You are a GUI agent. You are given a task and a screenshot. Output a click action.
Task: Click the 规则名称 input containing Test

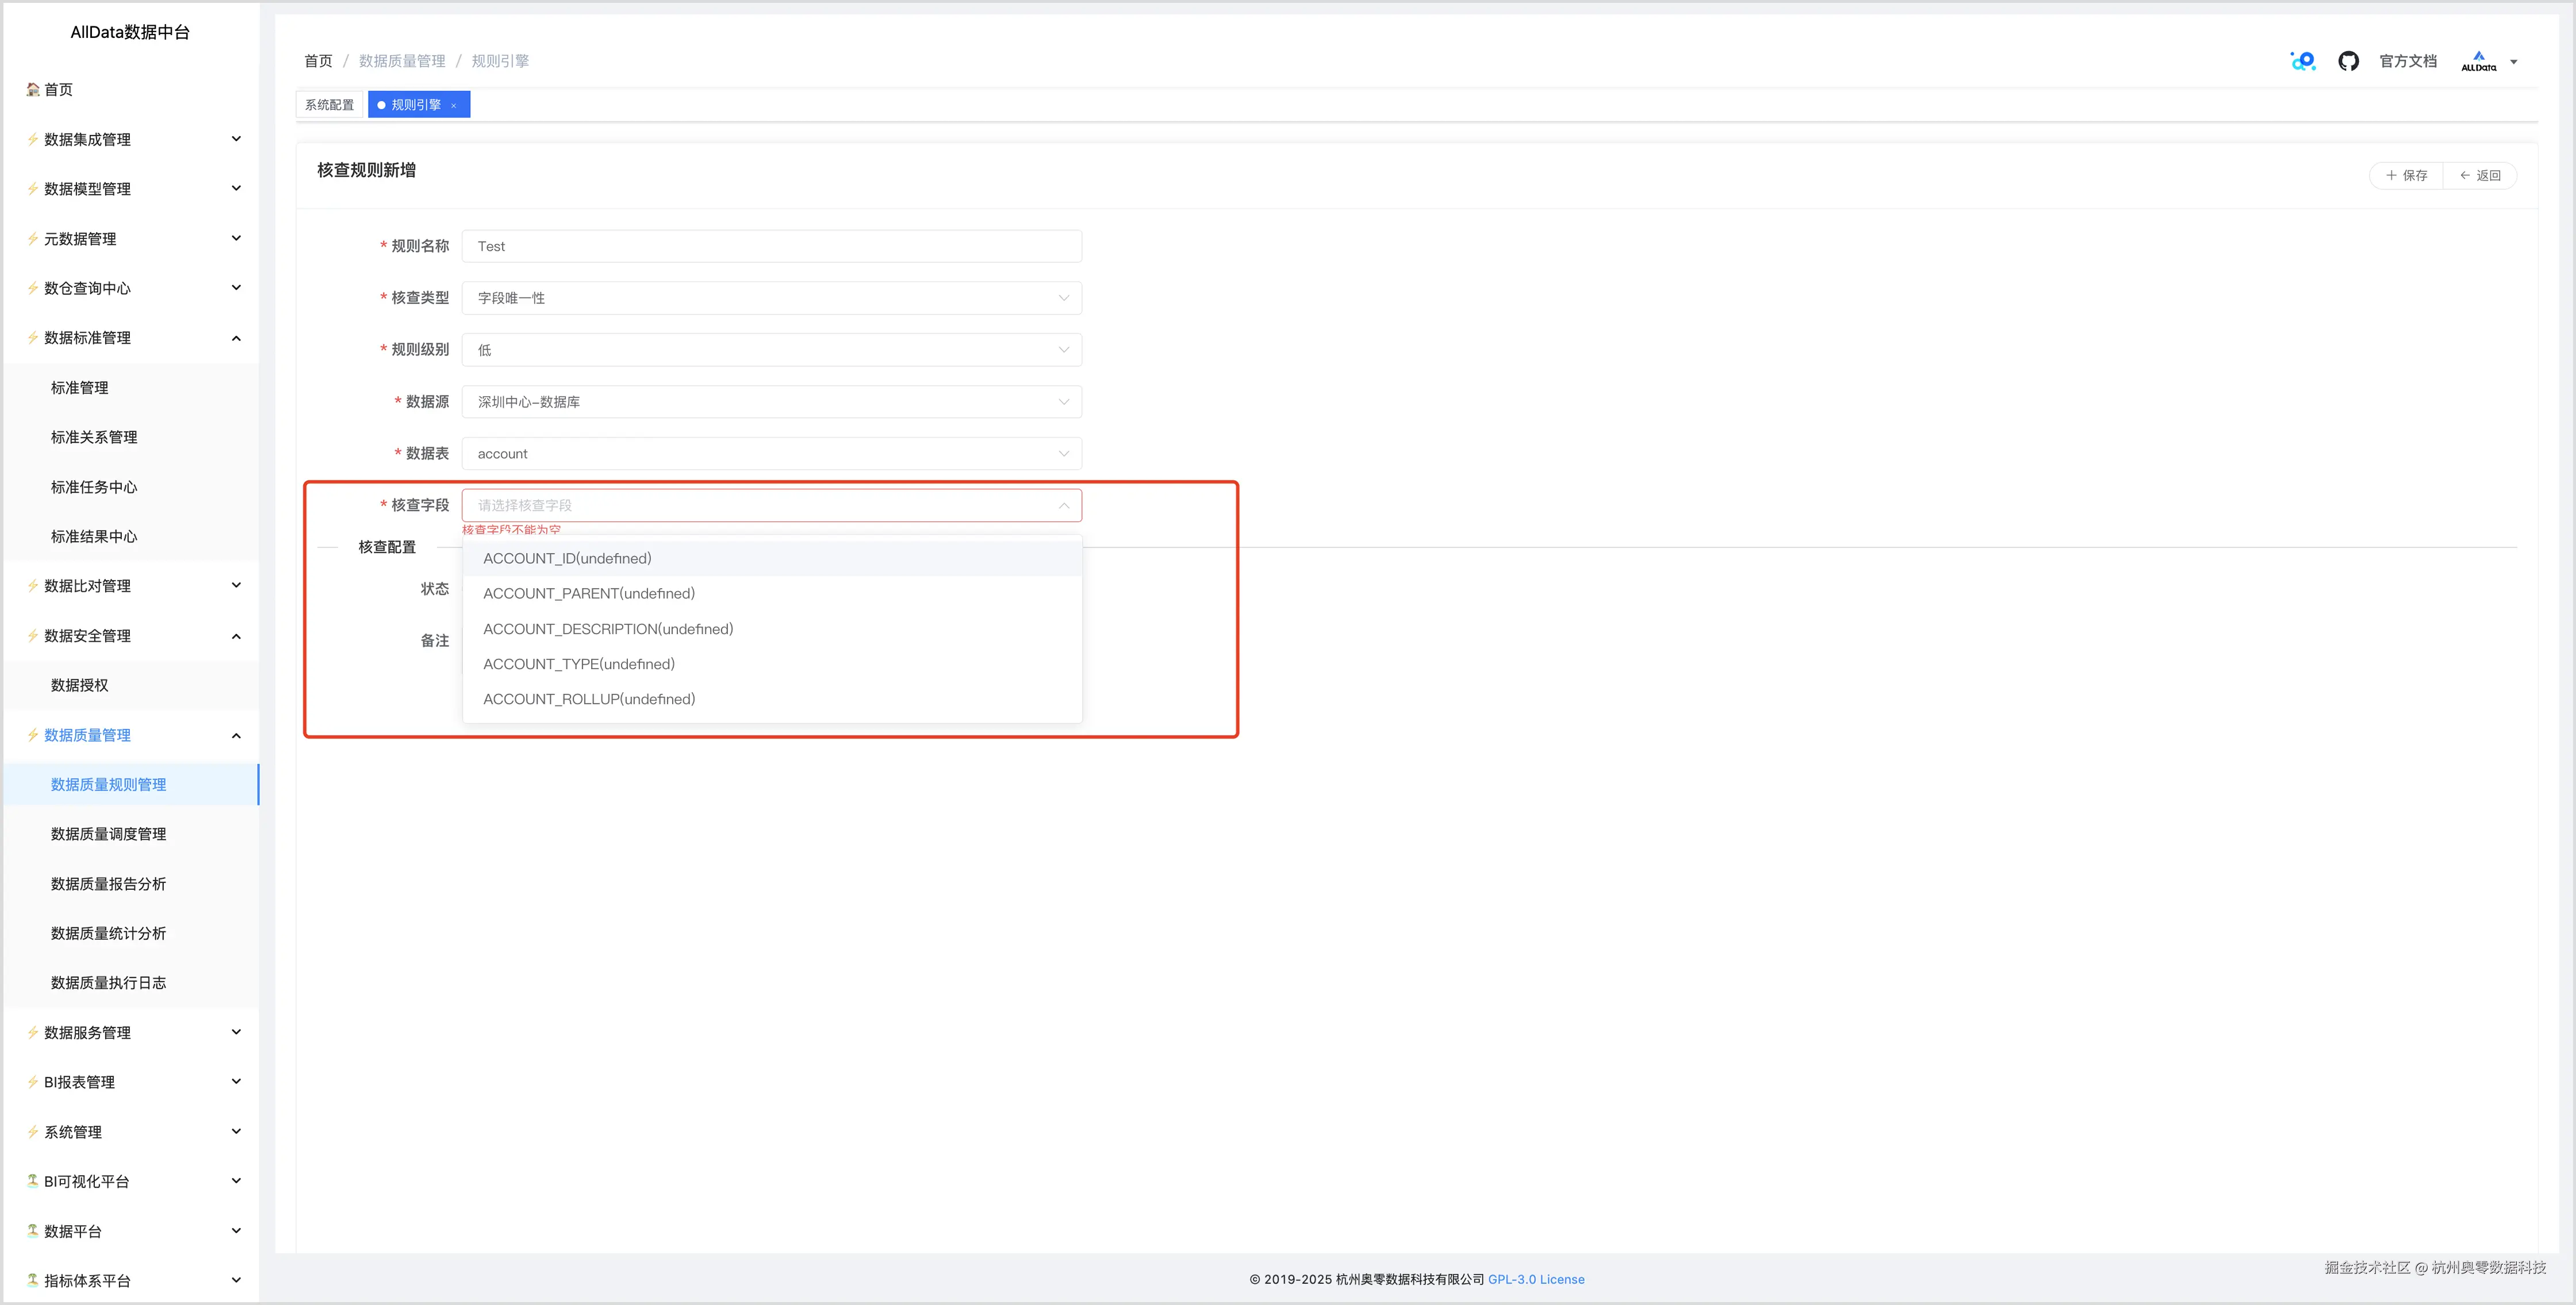coord(771,246)
